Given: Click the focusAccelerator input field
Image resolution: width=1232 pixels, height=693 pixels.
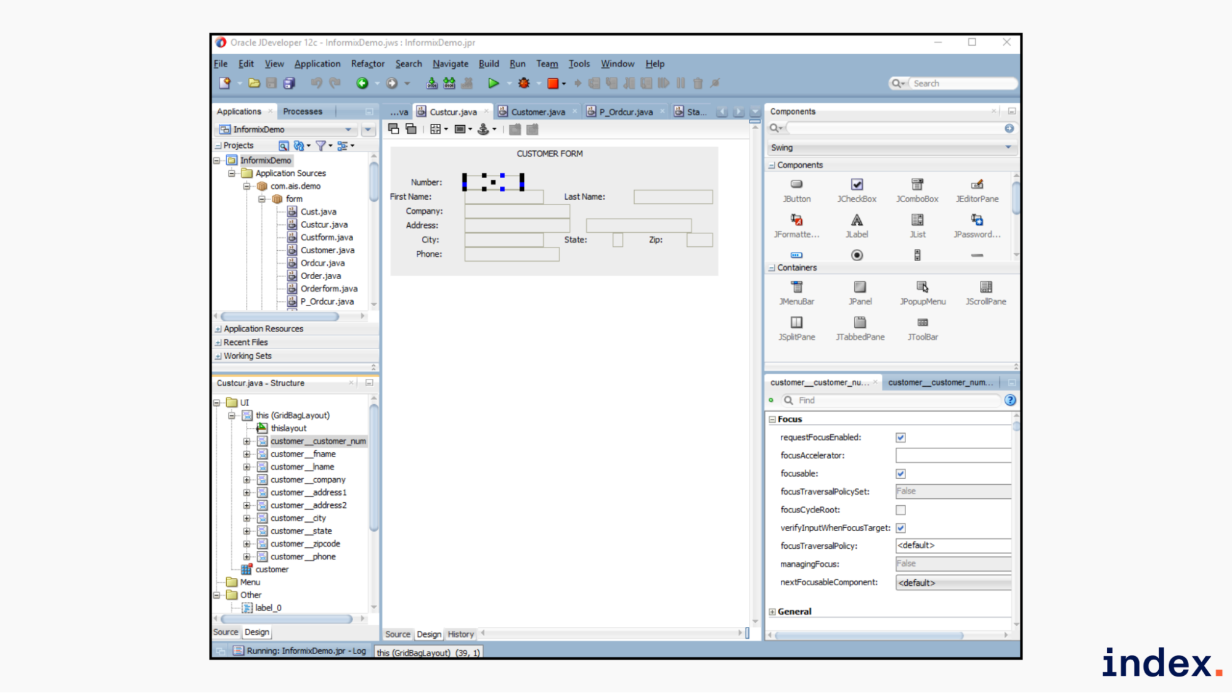Looking at the screenshot, I should pyautogui.click(x=952, y=455).
